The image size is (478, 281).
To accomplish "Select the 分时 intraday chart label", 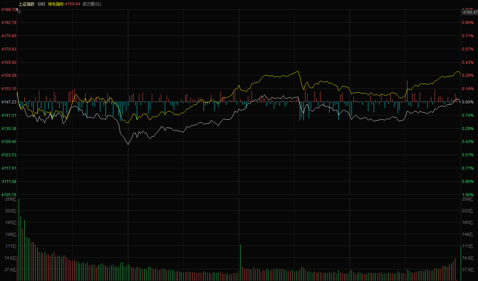I will [41, 4].
